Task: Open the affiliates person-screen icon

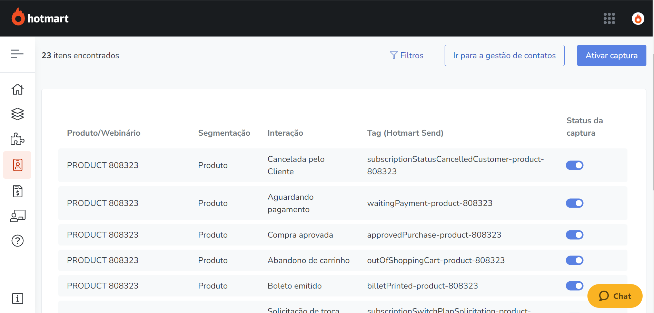Action: 18,216
